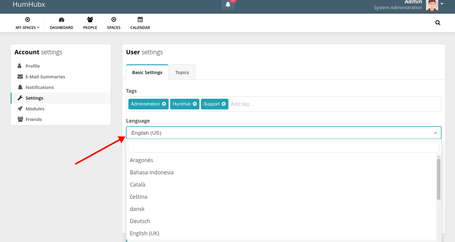Open the Basic Settings tab
This screenshot has width=455, height=242.
point(147,72)
